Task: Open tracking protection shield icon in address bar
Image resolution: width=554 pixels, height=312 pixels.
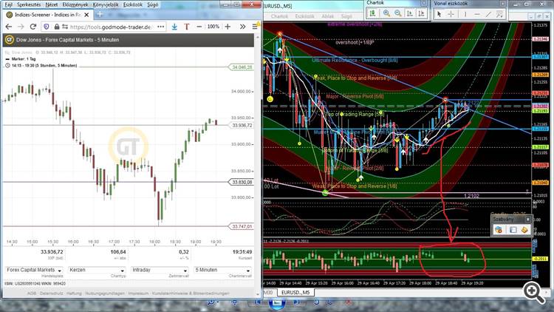Action: tap(47, 27)
